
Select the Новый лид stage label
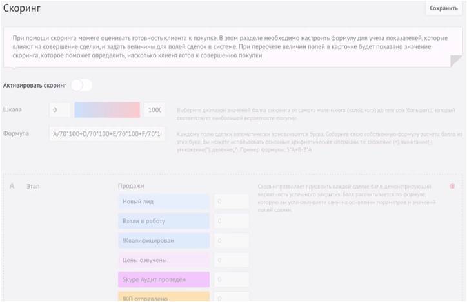(164, 202)
